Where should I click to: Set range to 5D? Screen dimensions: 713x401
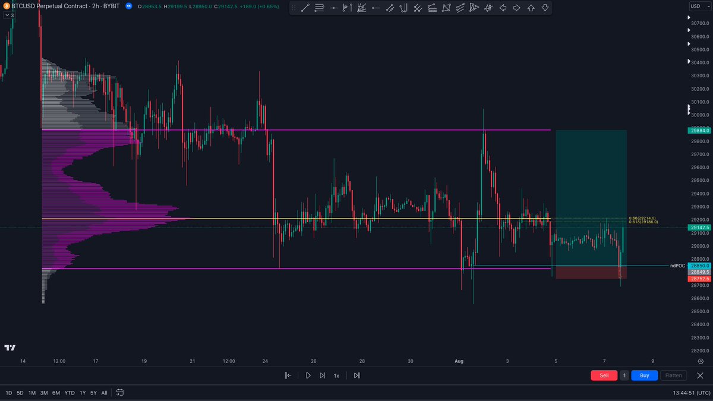20,393
